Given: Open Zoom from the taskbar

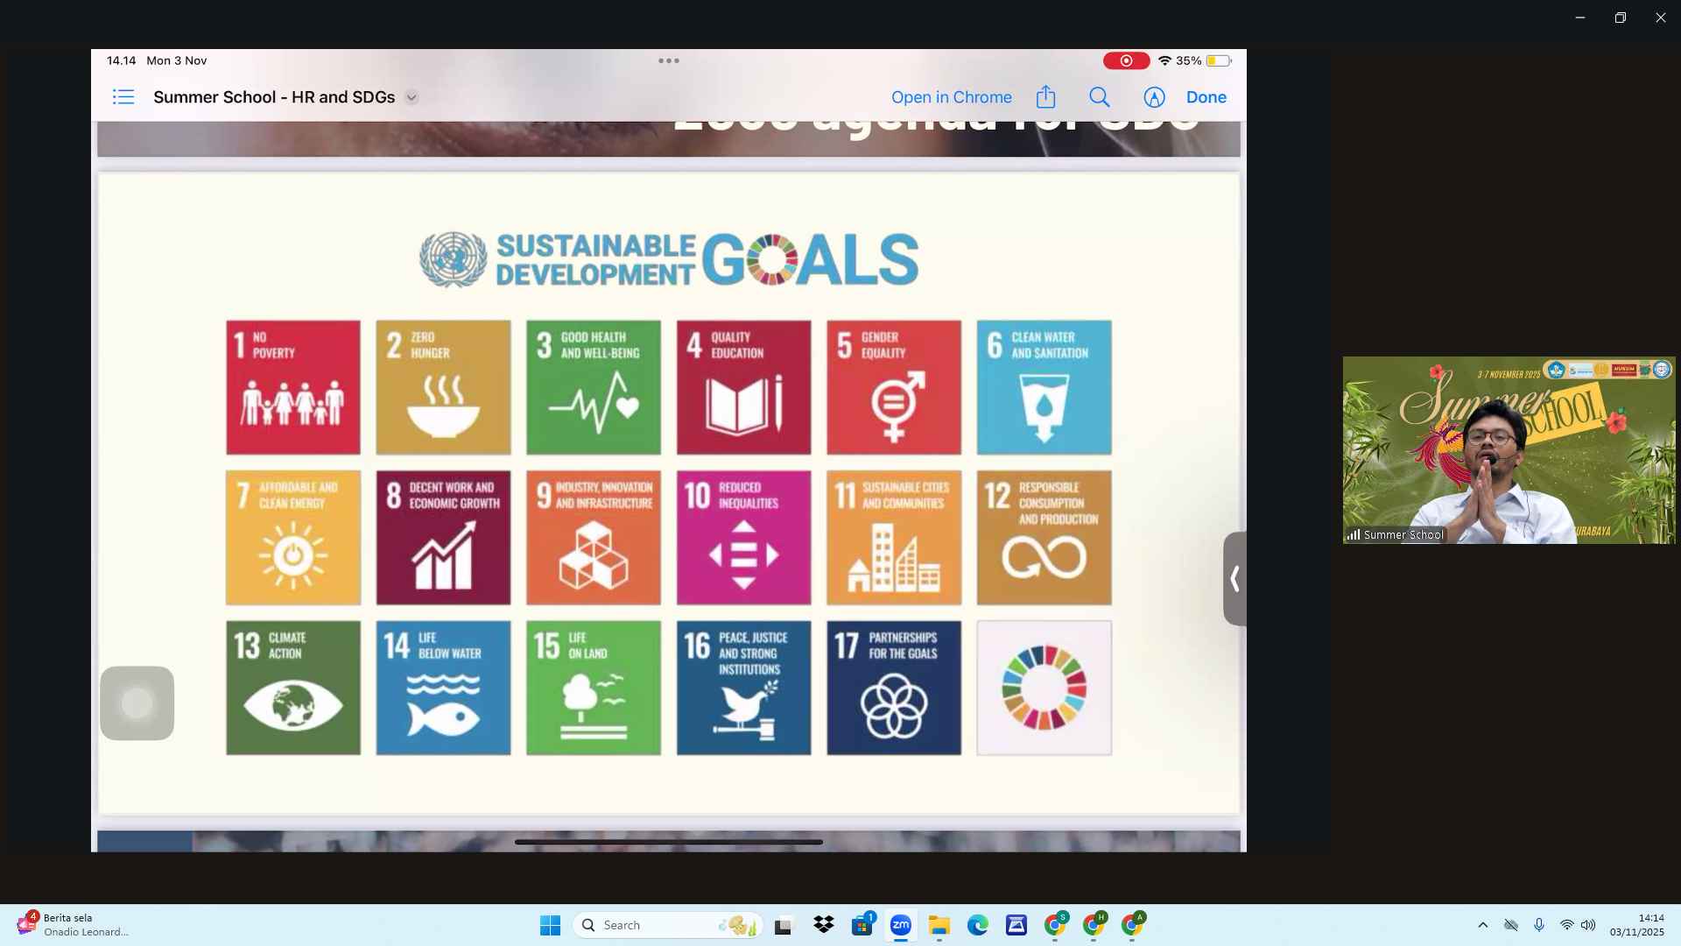Looking at the screenshot, I should (900, 925).
